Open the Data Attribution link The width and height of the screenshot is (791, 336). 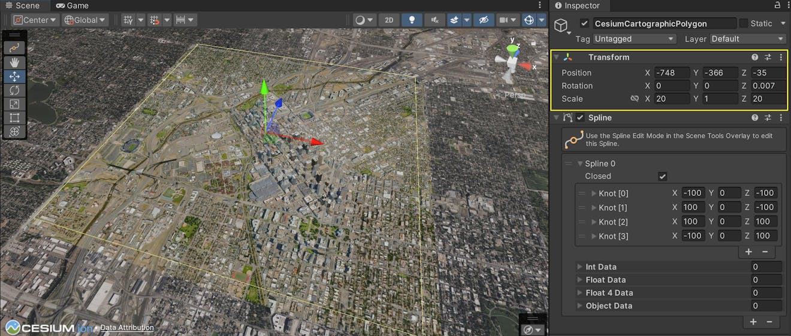pos(127,328)
